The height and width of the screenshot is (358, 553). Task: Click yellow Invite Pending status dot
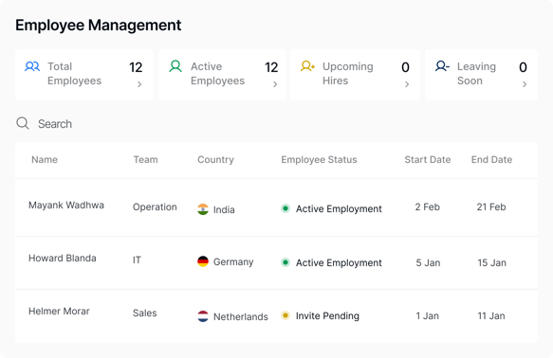[x=286, y=315]
